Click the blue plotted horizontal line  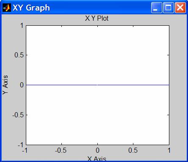(97, 85)
